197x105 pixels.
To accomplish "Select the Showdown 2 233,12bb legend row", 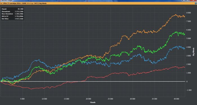I will (12, 12).
